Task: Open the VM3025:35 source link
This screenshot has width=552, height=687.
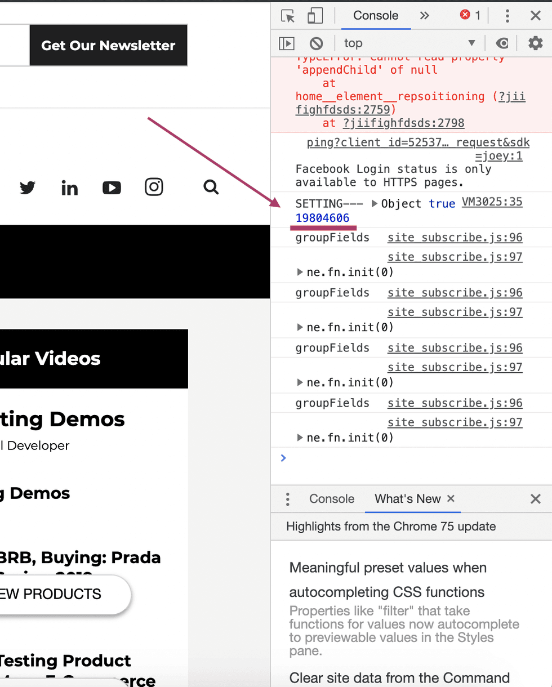Action: click(x=492, y=202)
